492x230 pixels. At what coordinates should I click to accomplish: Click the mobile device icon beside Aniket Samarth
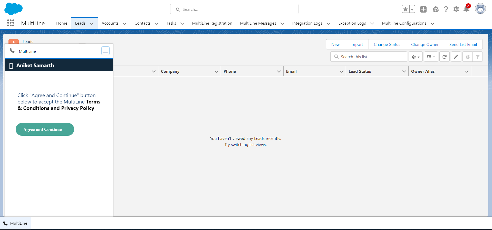(x=11, y=66)
